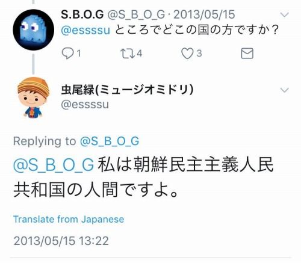Share the tweet via the envelope icon

247,54
